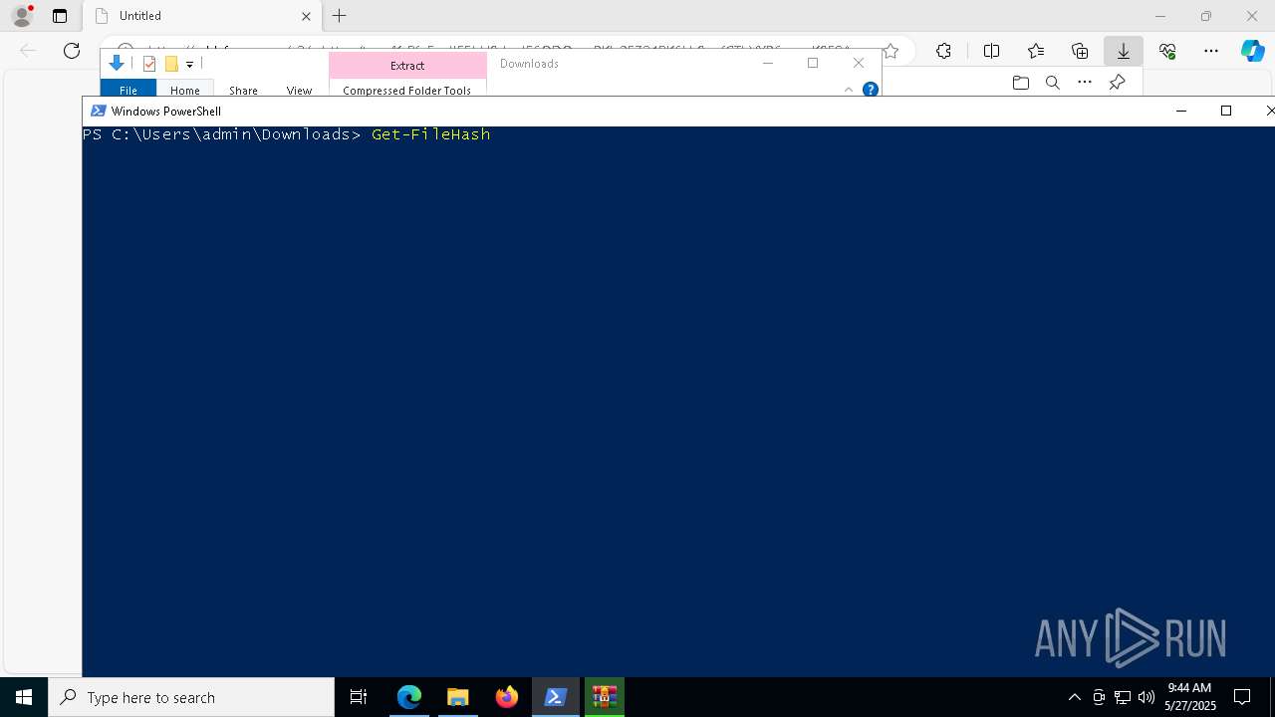Click the taskbar search box
The image size is (1275, 717).
coord(191,697)
